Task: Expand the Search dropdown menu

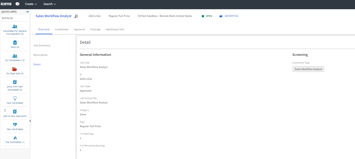Action: coord(50,4)
